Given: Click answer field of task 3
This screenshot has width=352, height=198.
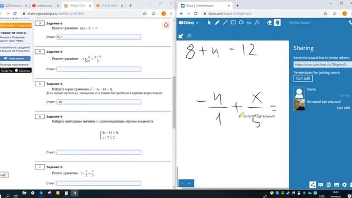Looking at the screenshot, I should (x=99, y=37).
